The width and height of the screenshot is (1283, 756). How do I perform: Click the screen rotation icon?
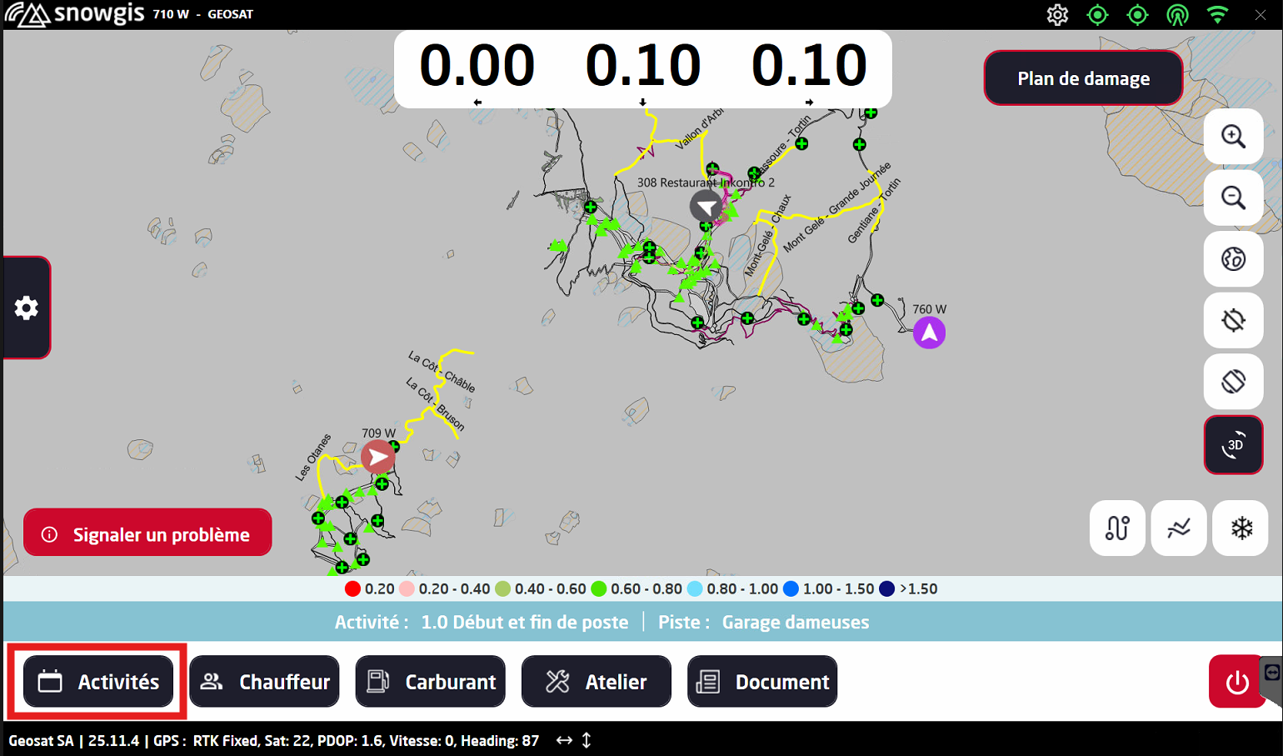click(x=1233, y=382)
